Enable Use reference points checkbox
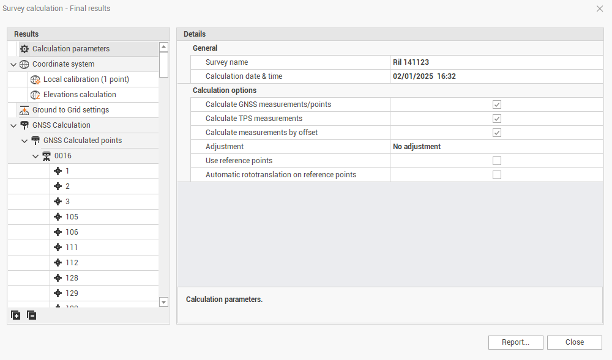The width and height of the screenshot is (612, 360). click(497, 161)
